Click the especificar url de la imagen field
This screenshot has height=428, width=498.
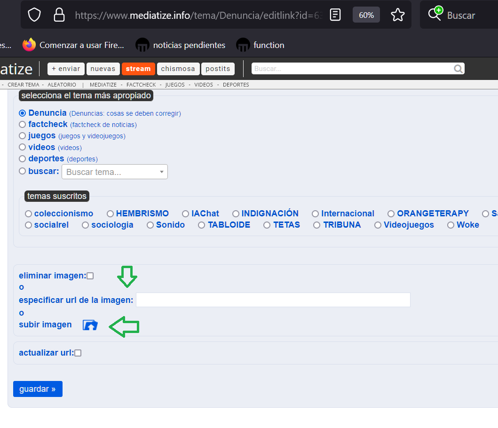coord(273,300)
